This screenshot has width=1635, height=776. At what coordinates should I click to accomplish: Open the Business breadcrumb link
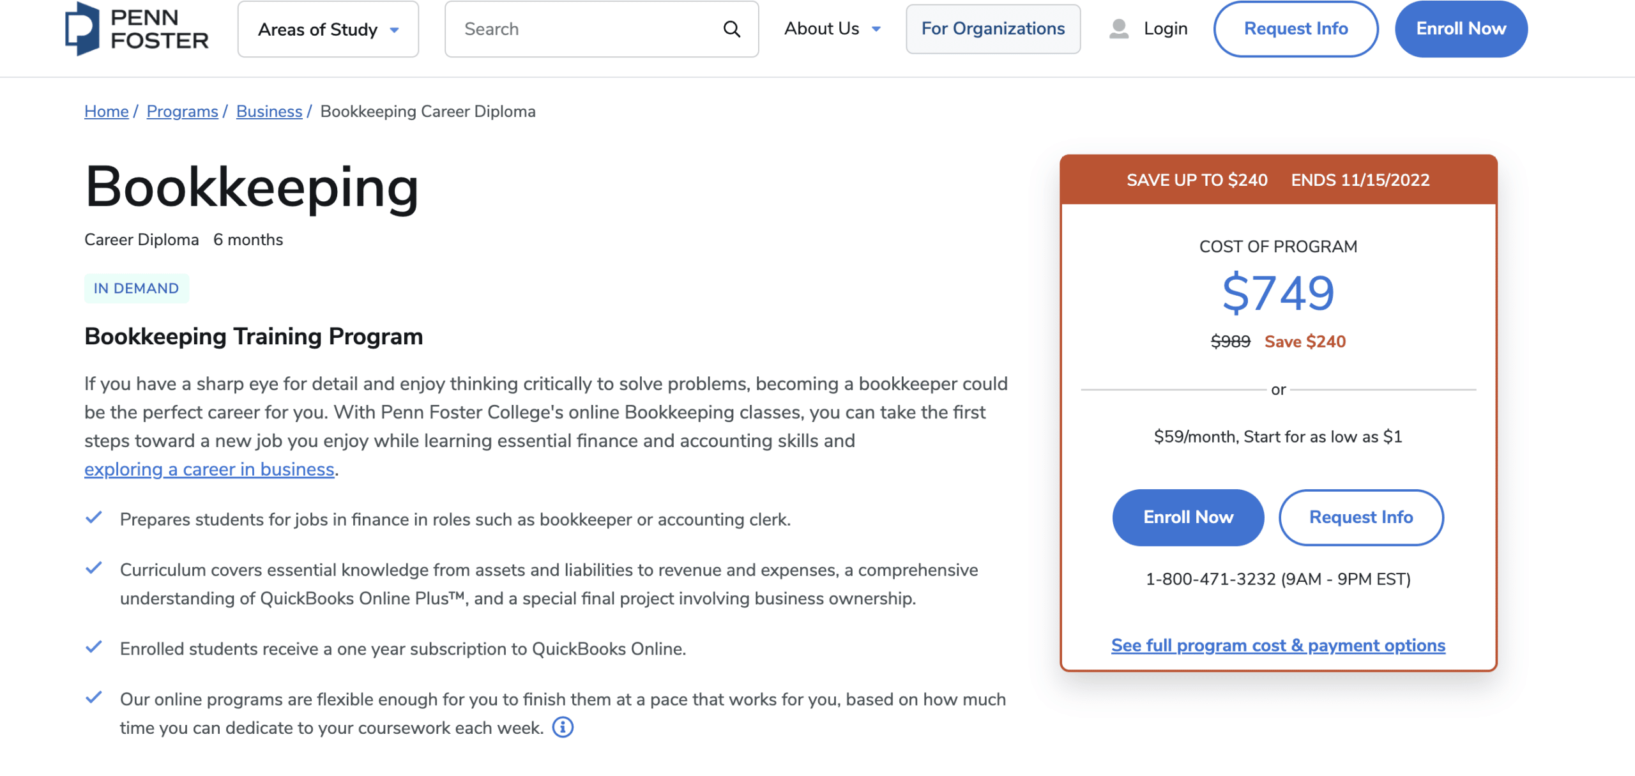pos(269,111)
